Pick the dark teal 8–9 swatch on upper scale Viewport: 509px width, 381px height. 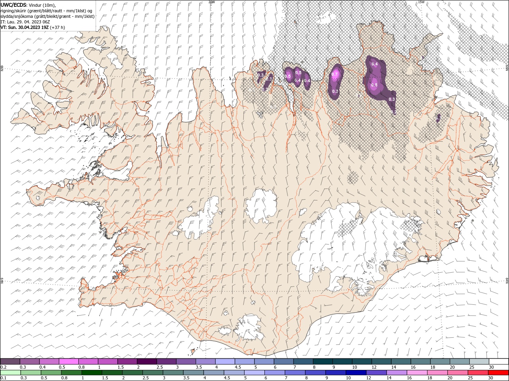323,362
